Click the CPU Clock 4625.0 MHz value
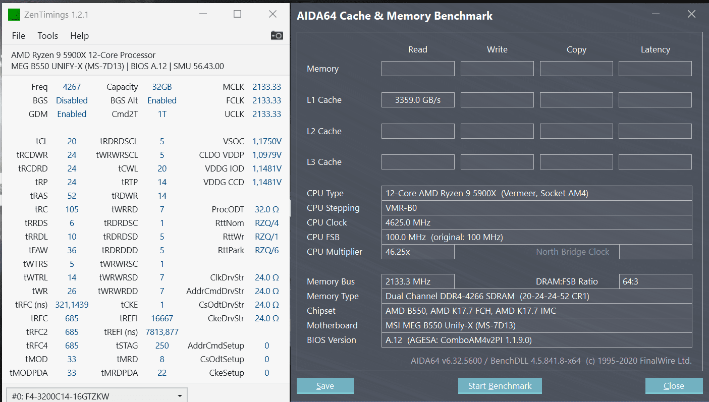The width and height of the screenshot is (709, 402). [536, 222]
